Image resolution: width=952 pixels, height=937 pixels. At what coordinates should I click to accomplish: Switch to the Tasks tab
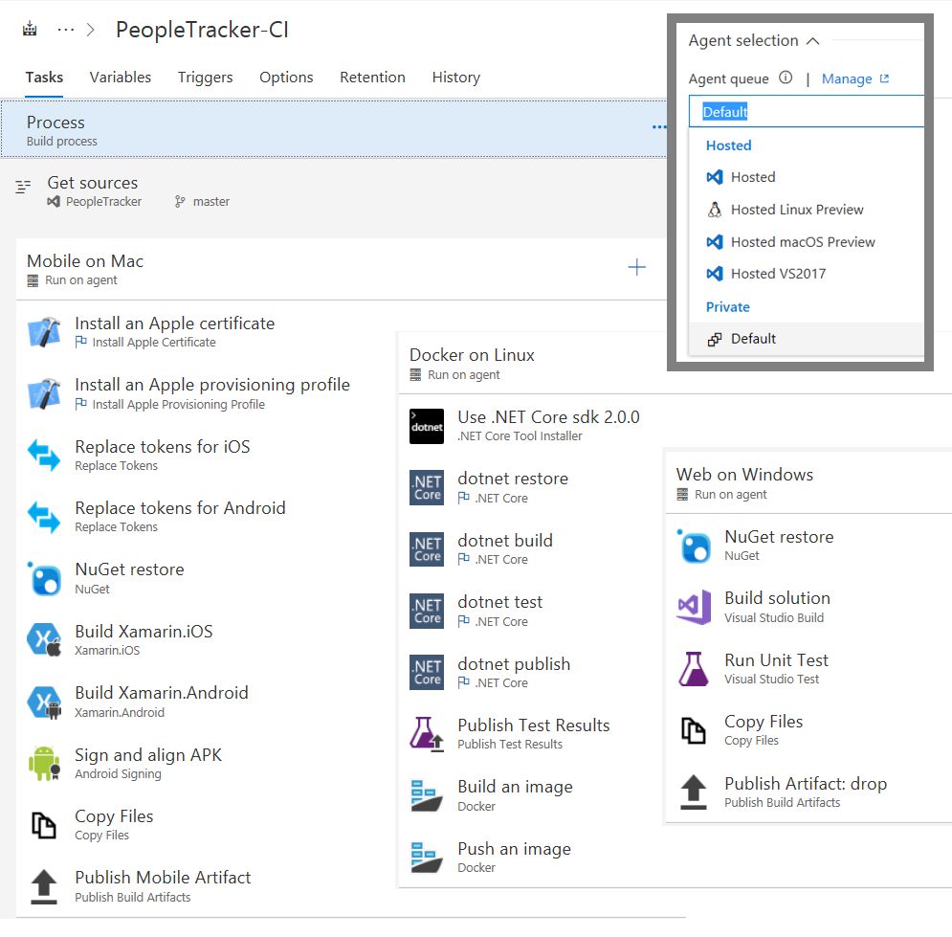44,78
